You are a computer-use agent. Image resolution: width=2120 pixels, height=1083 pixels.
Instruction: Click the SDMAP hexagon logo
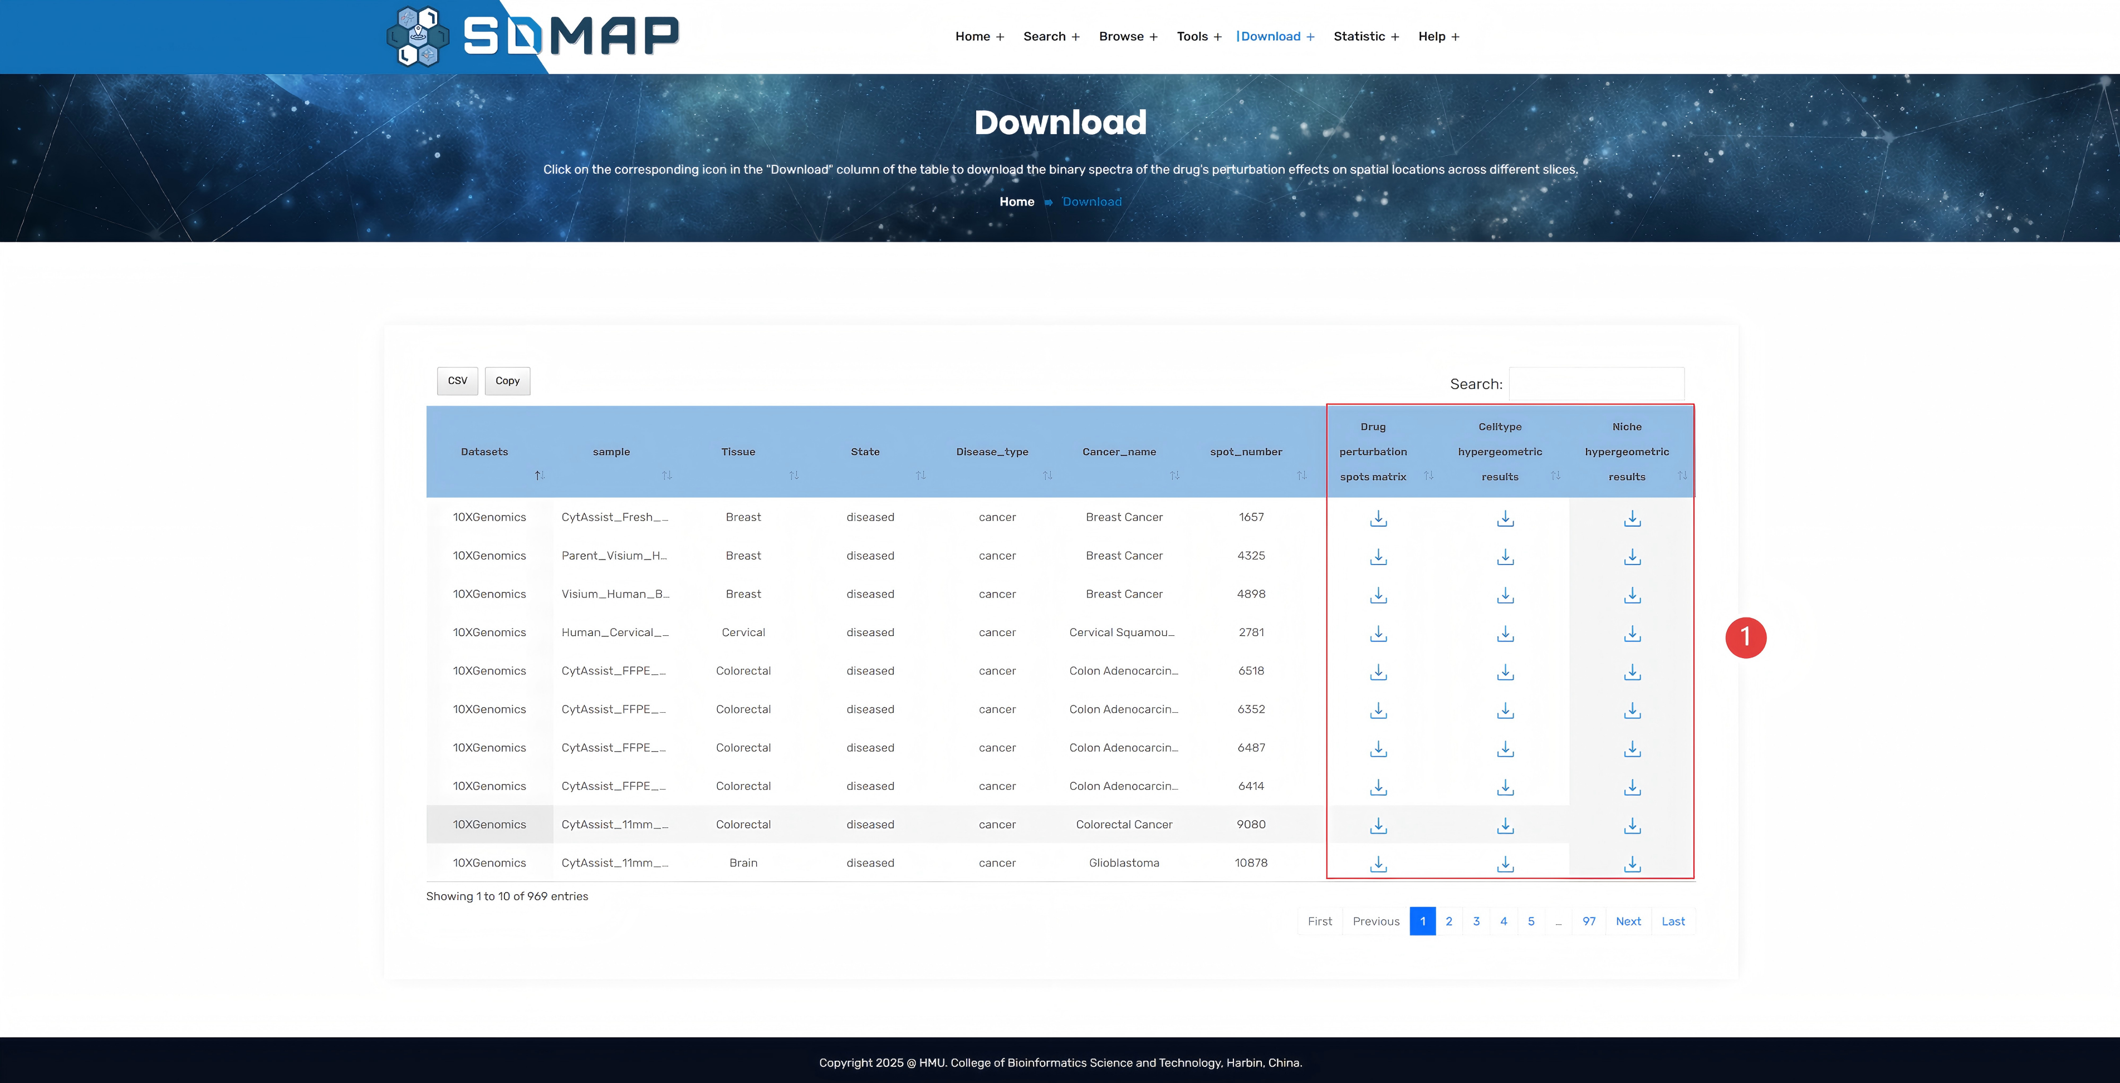tap(418, 36)
